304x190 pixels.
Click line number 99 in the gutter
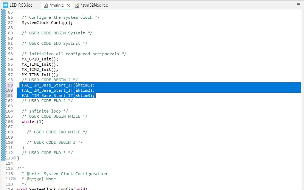10,85
